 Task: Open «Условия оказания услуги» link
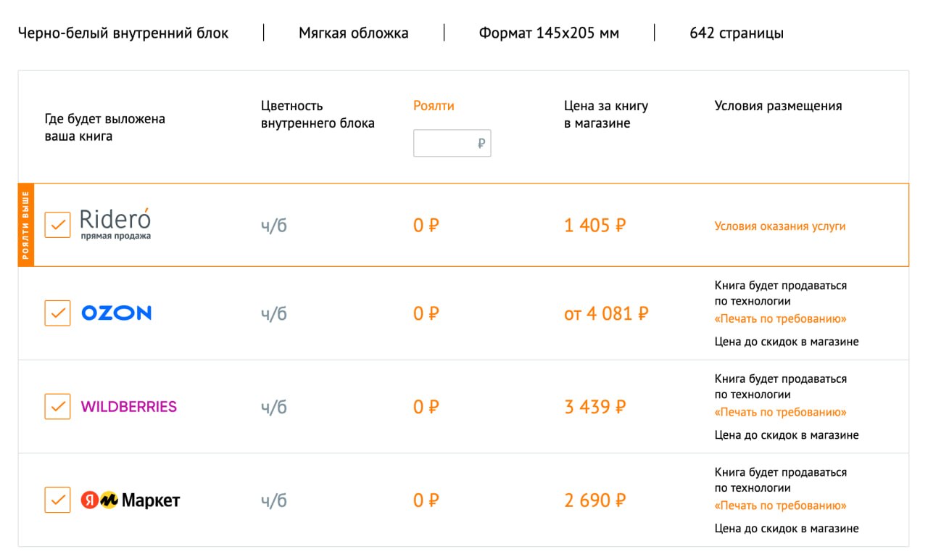[780, 226]
